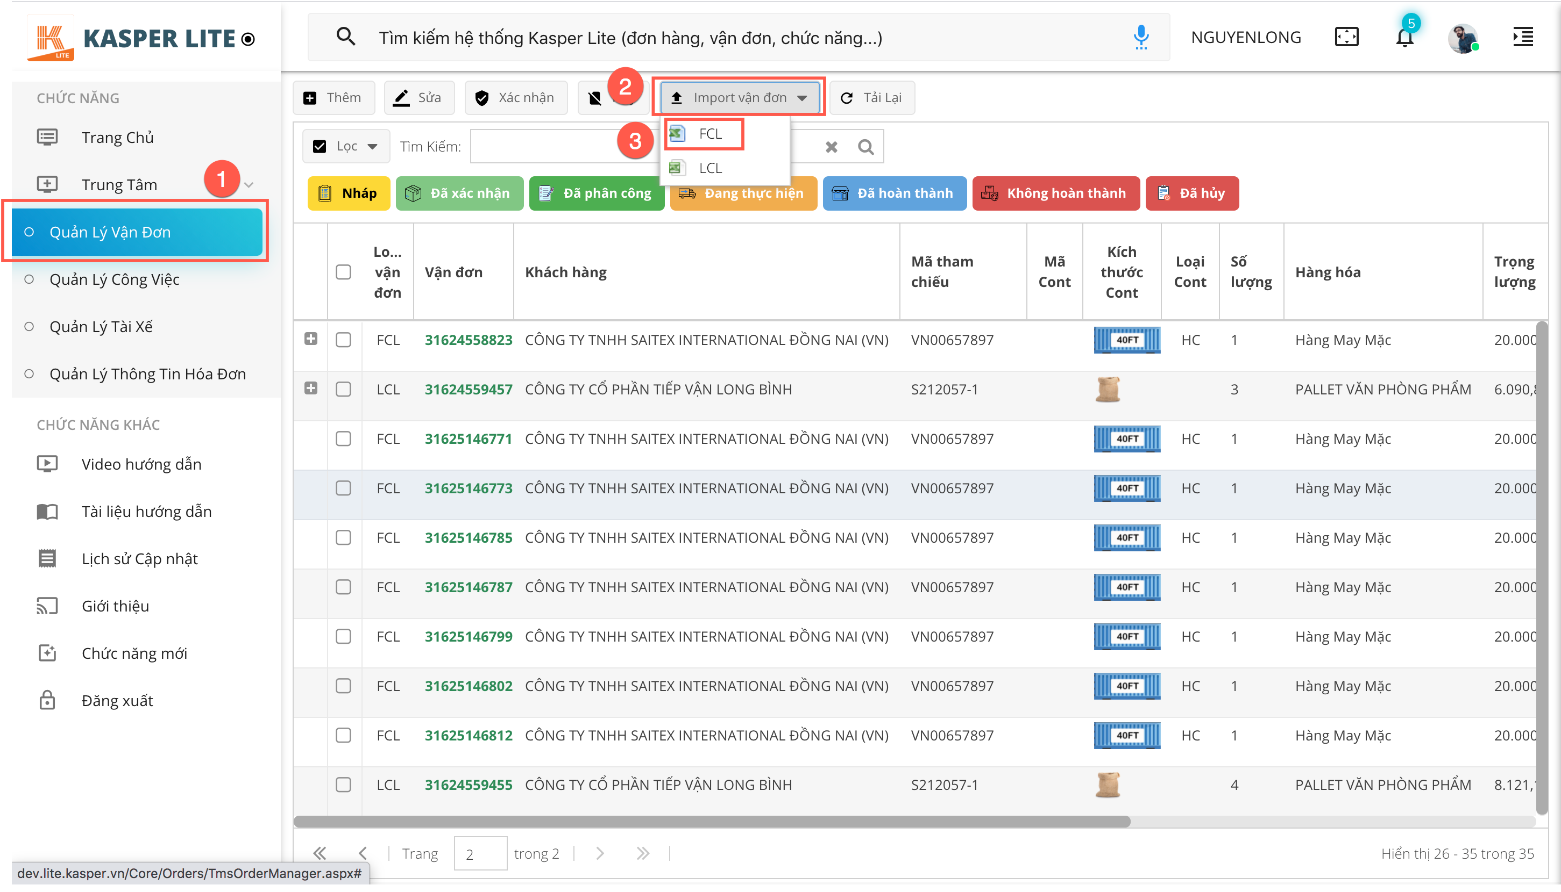
Task: Clear search with the X icon
Action: tap(832, 147)
